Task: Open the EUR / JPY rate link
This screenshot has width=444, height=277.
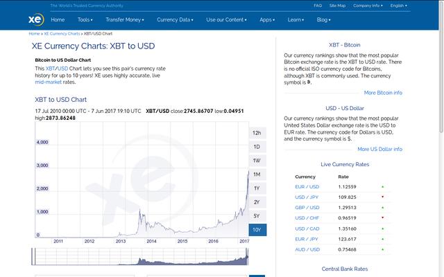Action: coord(307,239)
